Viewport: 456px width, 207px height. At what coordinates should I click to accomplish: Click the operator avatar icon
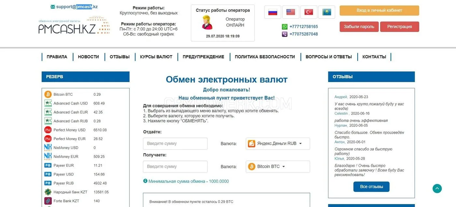coord(207,22)
